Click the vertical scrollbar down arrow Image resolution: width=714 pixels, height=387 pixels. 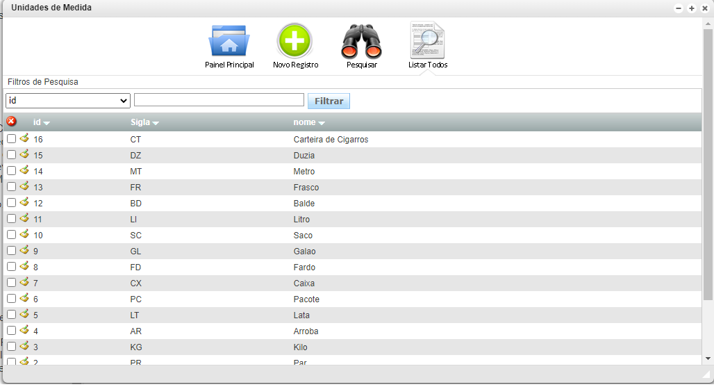click(x=708, y=359)
